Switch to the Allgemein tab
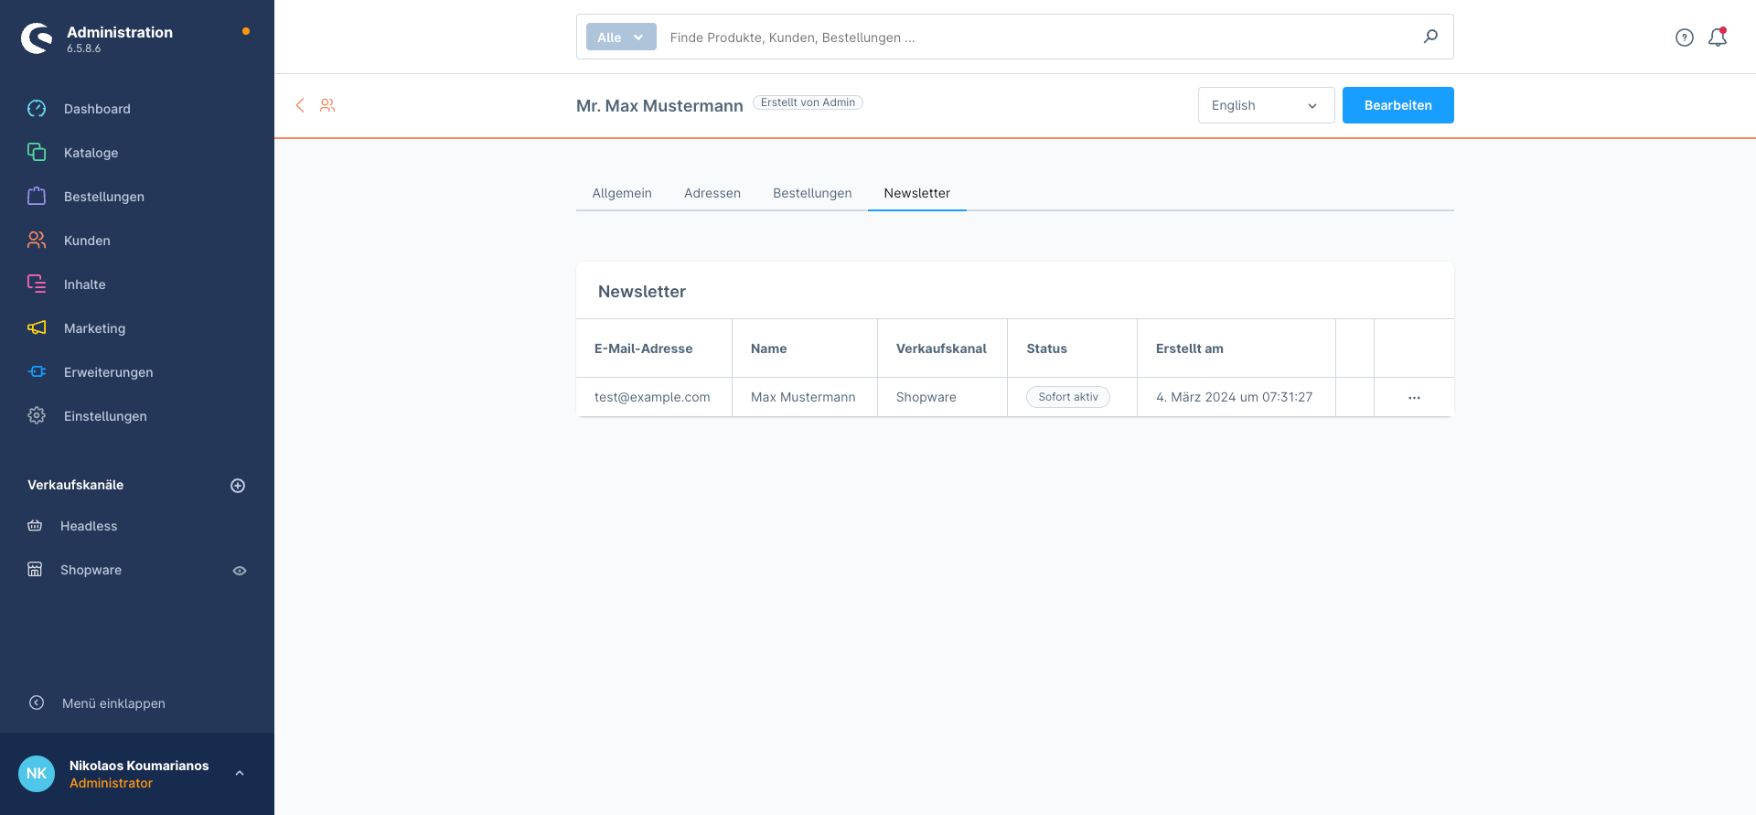The width and height of the screenshot is (1756, 815). (x=622, y=193)
